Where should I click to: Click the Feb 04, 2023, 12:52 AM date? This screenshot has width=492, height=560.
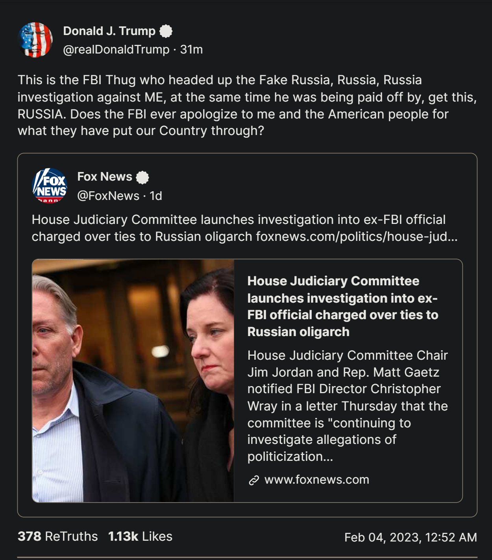[410, 537]
